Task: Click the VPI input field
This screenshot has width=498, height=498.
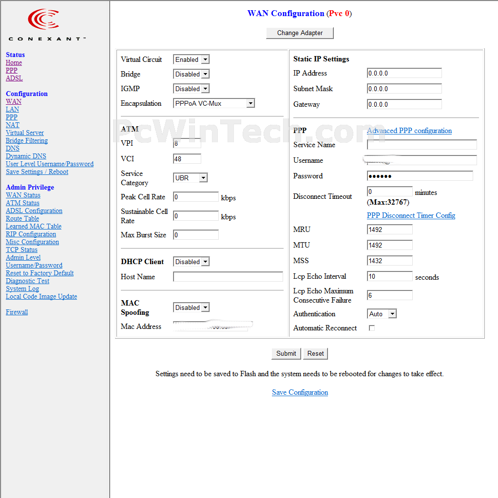Action: coord(187,143)
